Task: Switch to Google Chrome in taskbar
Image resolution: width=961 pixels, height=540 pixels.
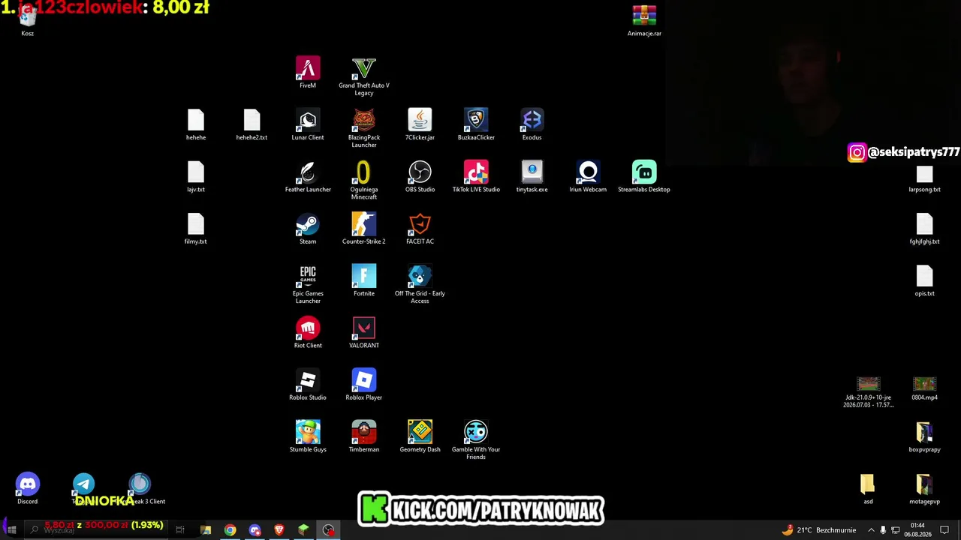Action: (230, 529)
